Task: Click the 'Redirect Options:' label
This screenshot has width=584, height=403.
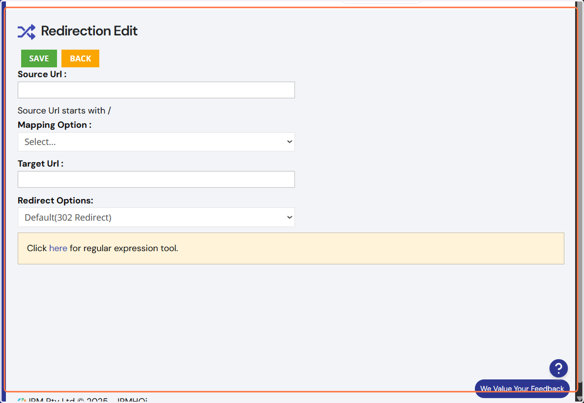Action: pos(55,201)
